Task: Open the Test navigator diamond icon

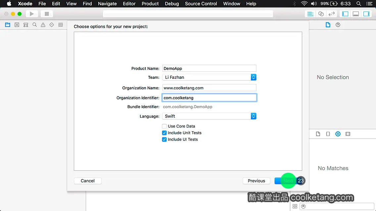Action: [x=52, y=25]
